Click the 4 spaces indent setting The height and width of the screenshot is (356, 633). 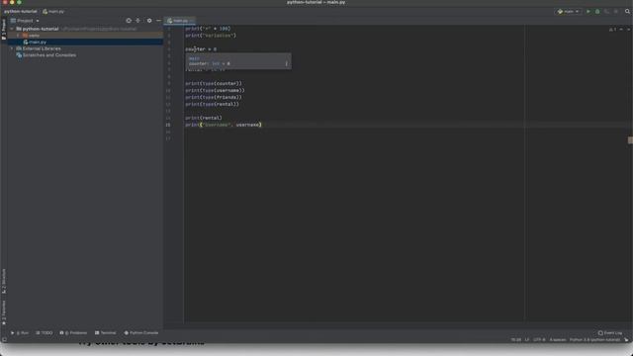click(x=558, y=340)
